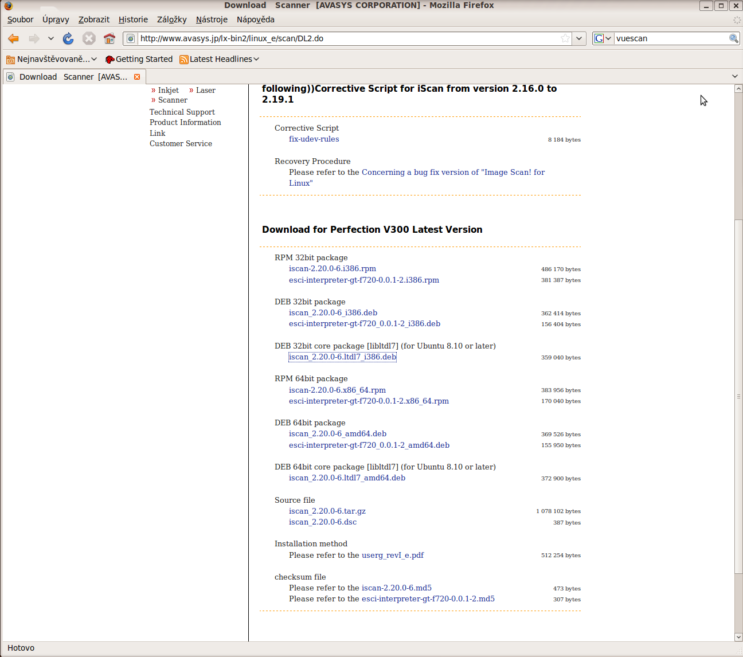Viewport: 743px width, 657px height.
Task: Bookmark this page with the star
Action: click(x=565, y=38)
